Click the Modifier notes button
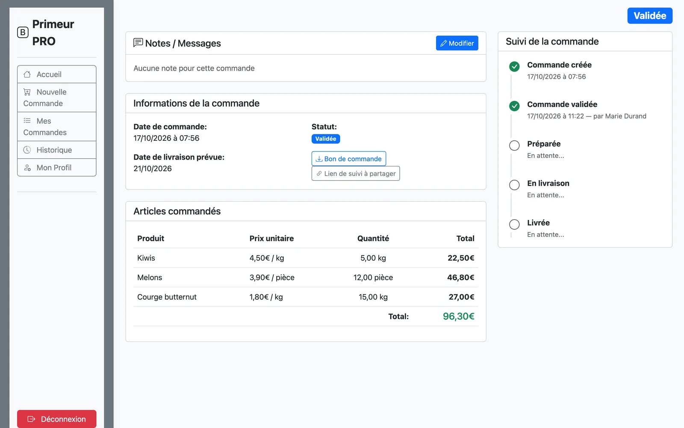The image size is (684, 428). [457, 43]
